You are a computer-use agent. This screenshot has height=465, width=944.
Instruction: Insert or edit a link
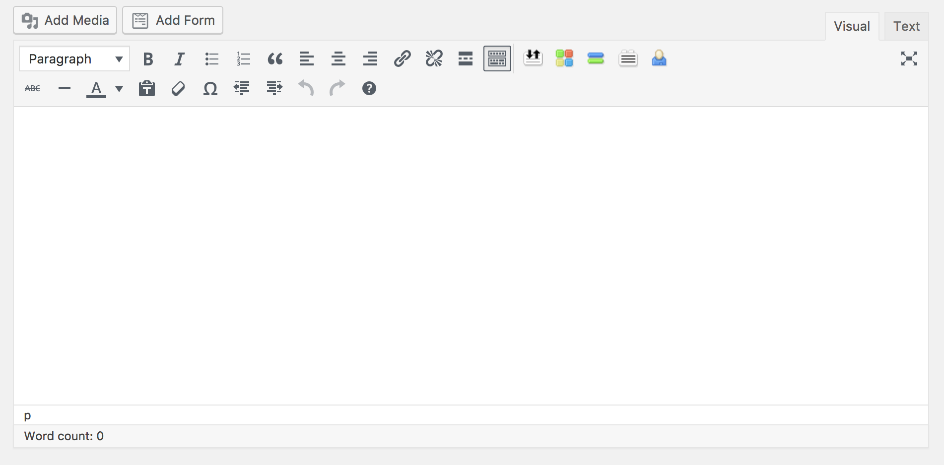pyautogui.click(x=402, y=59)
